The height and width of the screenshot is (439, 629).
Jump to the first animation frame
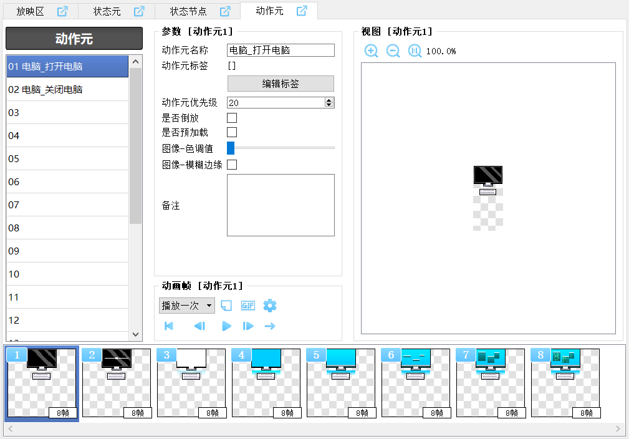pyautogui.click(x=169, y=326)
